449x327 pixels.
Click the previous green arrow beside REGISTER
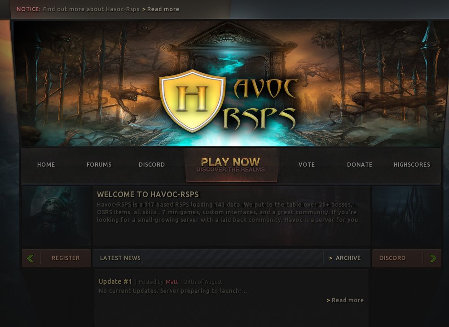tap(30, 258)
